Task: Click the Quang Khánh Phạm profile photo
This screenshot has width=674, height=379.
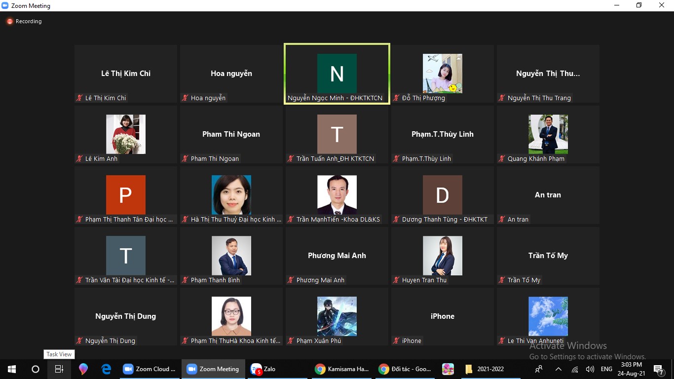Action: (548, 134)
